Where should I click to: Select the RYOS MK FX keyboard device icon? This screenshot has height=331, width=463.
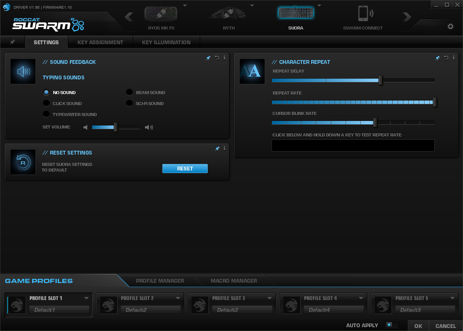161,14
